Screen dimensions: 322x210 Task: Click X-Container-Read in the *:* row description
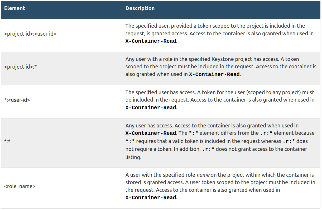point(151,133)
